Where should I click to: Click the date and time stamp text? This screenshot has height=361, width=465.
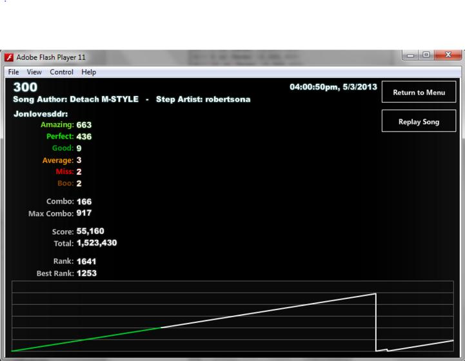[333, 87]
